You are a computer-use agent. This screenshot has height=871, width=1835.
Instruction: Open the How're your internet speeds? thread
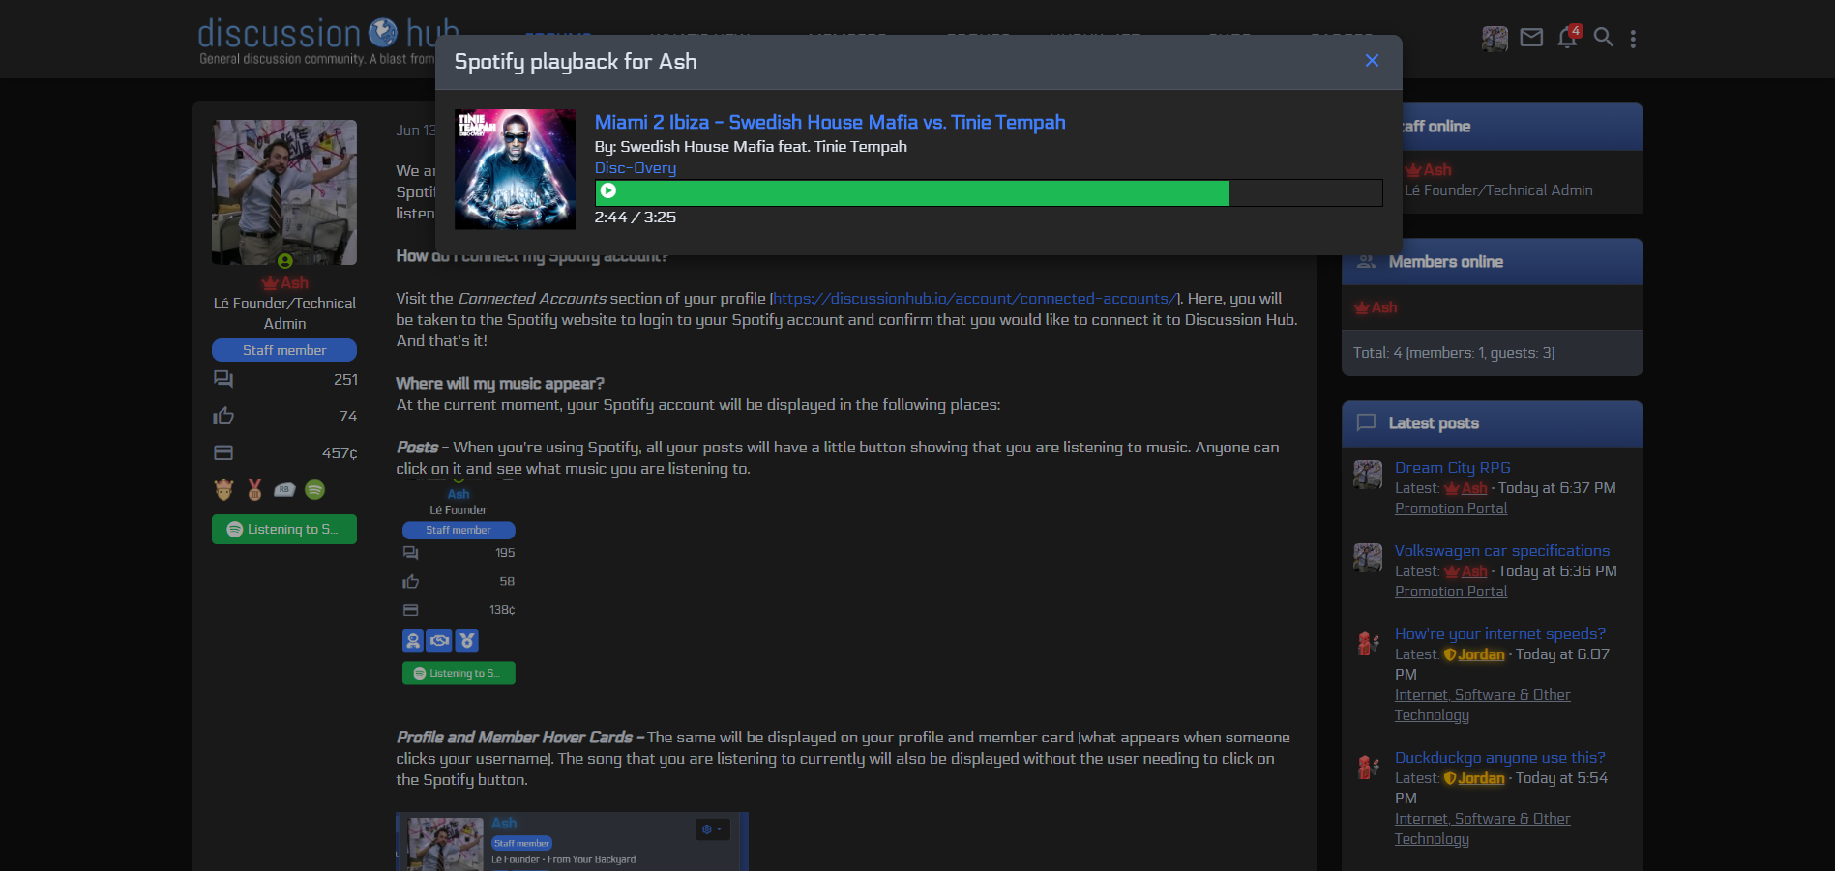click(x=1500, y=634)
